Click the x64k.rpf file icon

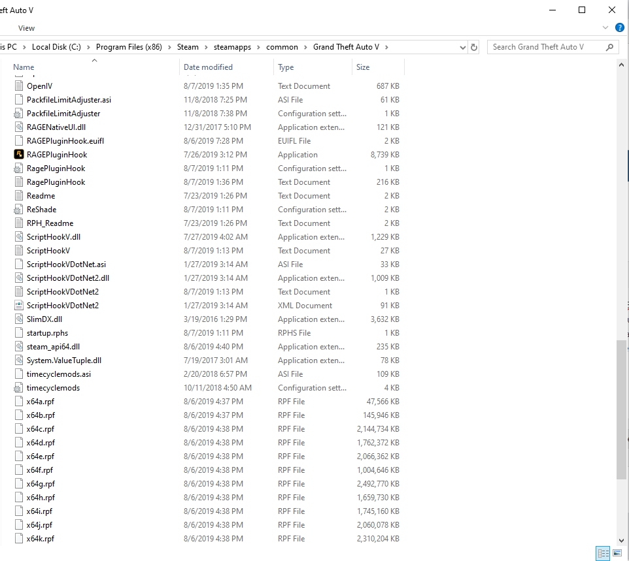click(x=18, y=538)
